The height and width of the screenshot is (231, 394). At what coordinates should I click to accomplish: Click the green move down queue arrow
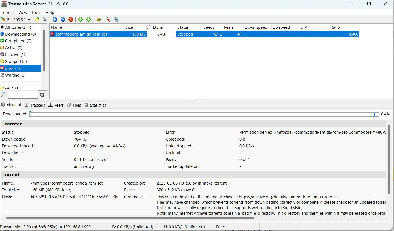88,19
